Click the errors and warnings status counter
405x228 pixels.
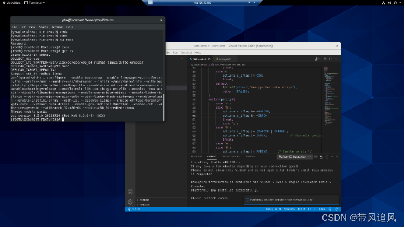pos(134,209)
